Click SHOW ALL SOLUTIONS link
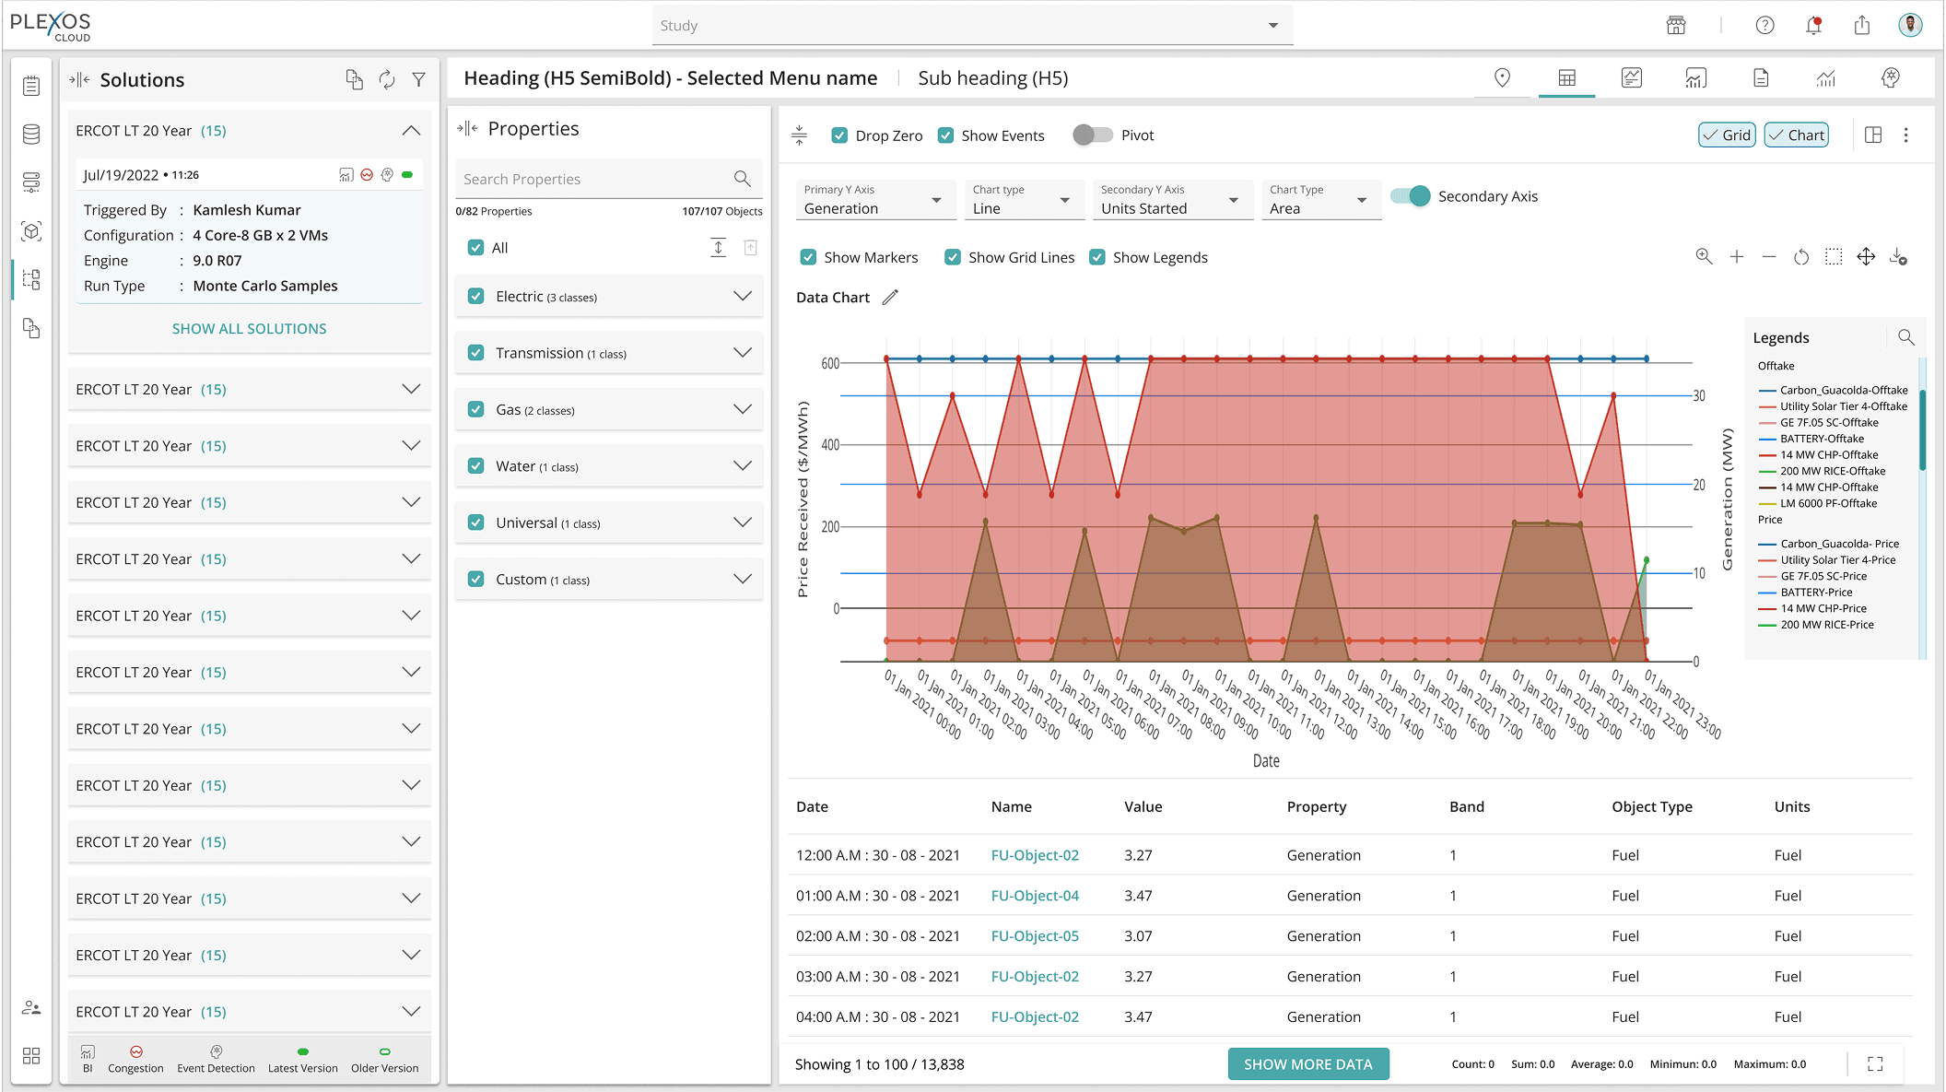This screenshot has height=1092, width=1946. [249, 329]
